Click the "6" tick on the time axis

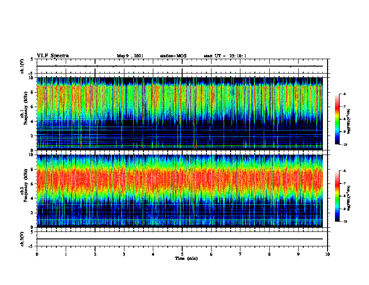tap(212, 254)
